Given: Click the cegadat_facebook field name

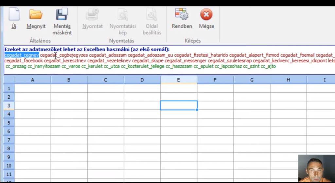Looking at the screenshot, I should (24, 61).
